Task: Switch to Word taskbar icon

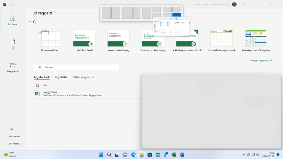Action: point(182,155)
